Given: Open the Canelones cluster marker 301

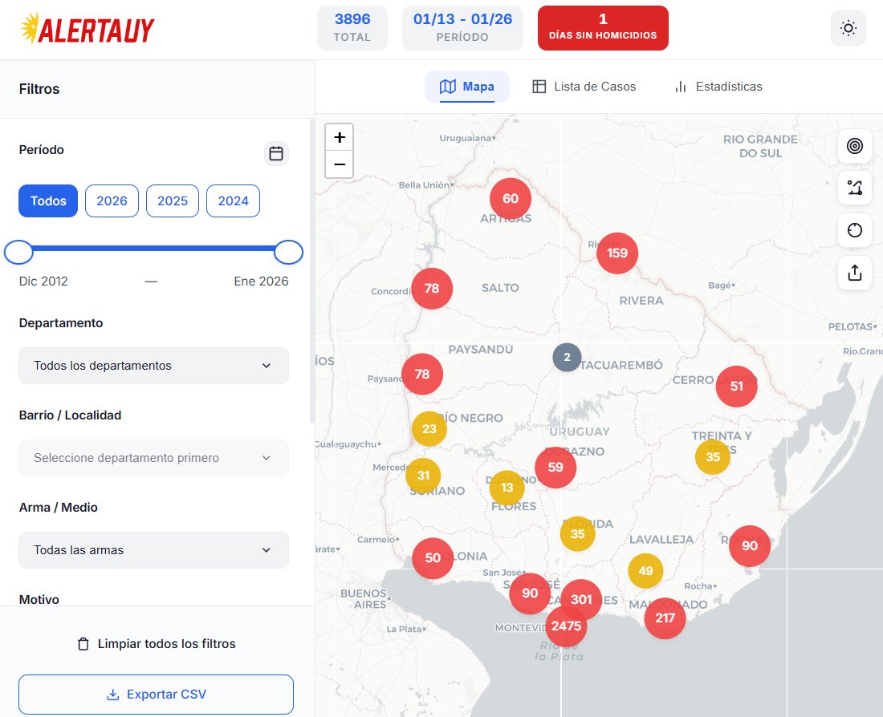Looking at the screenshot, I should [x=581, y=599].
